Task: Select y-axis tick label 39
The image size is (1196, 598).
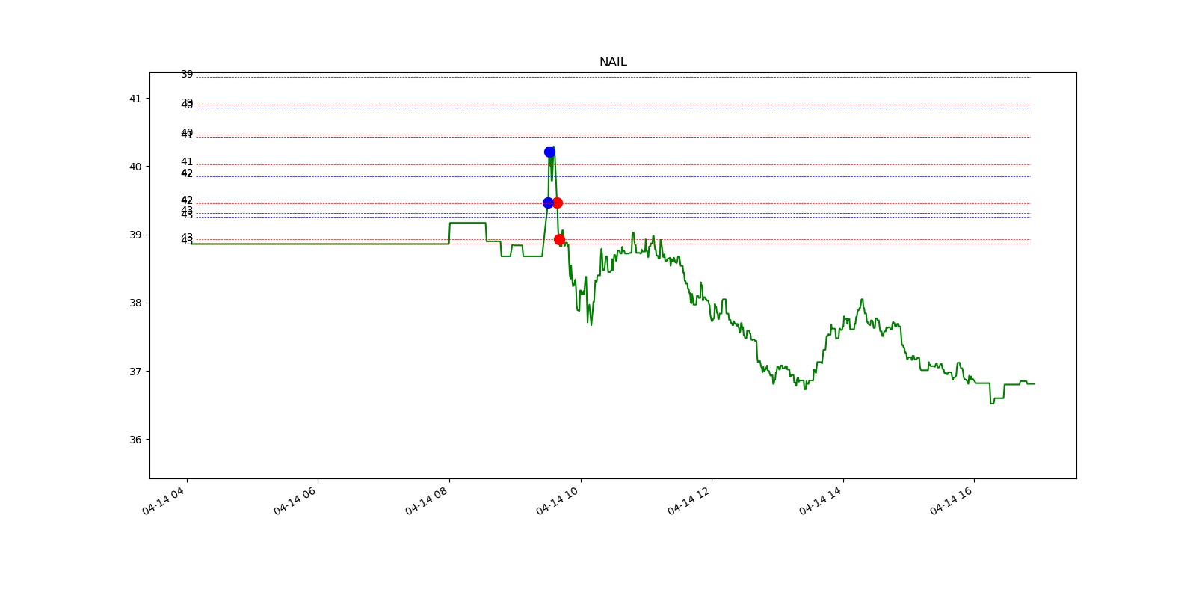Action: (135, 235)
